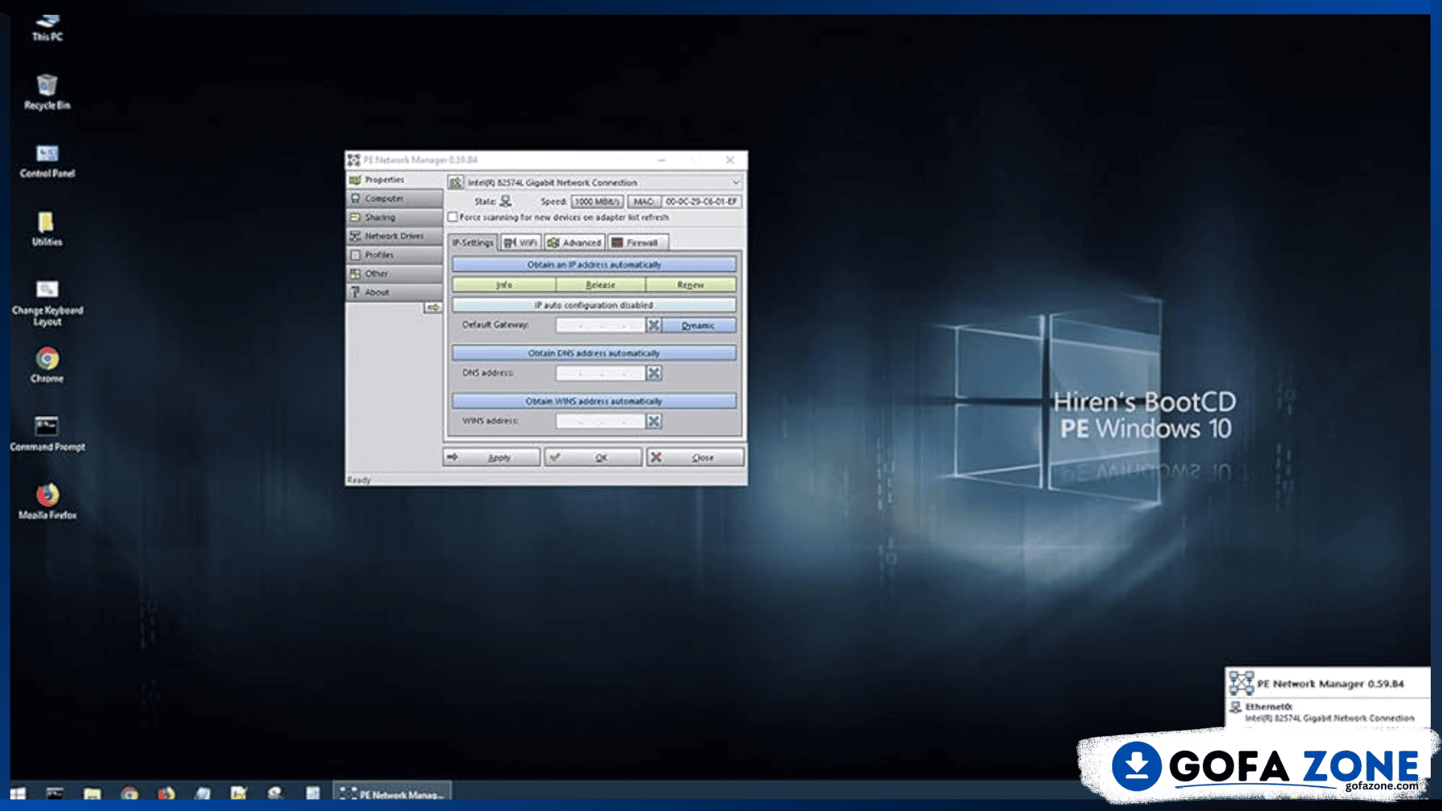
Task: Open the Profiles sidebar section
Action: click(x=394, y=255)
